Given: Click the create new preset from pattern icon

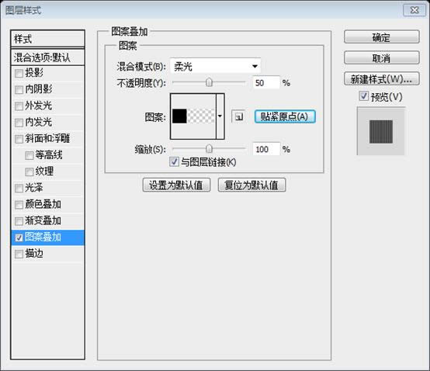Looking at the screenshot, I should pyautogui.click(x=238, y=117).
